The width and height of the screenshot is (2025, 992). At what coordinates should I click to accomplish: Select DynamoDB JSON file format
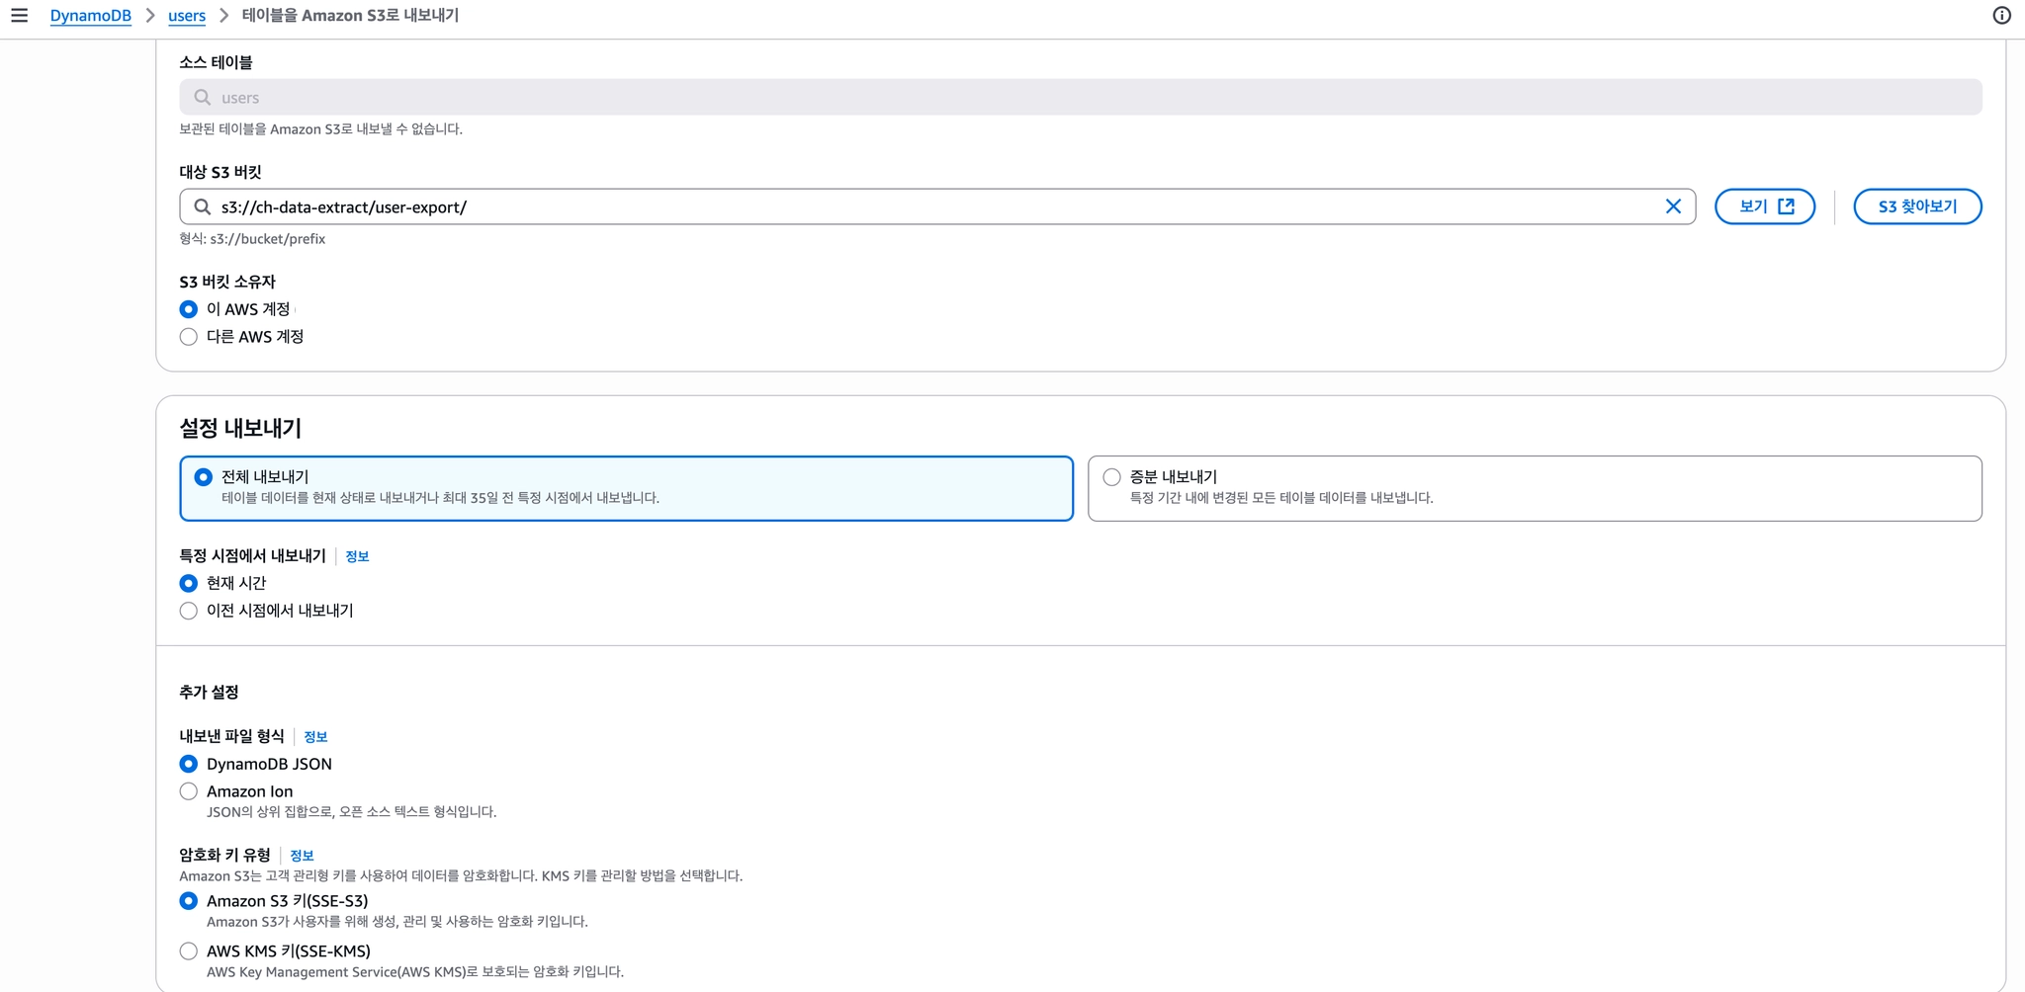click(189, 764)
